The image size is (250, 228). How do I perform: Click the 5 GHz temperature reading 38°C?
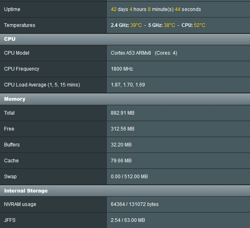click(x=169, y=25)
